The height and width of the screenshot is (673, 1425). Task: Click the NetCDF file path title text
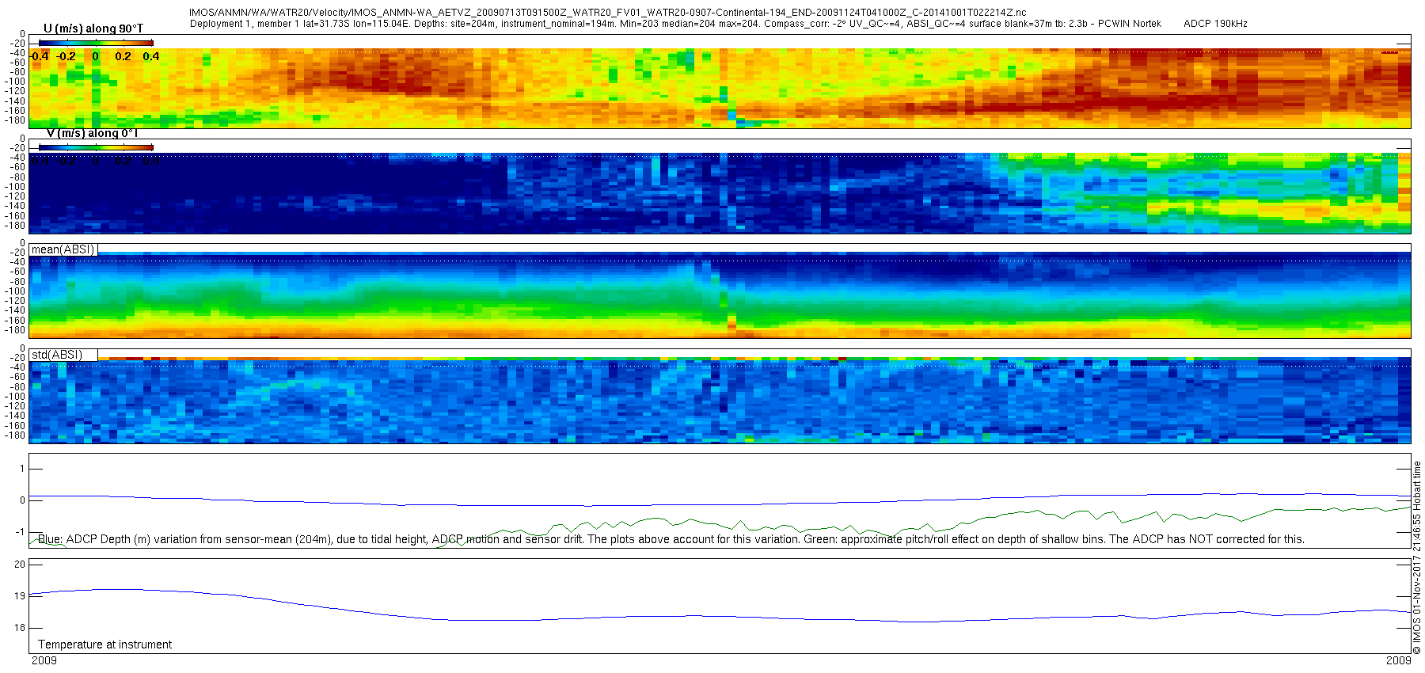point(607,13)
